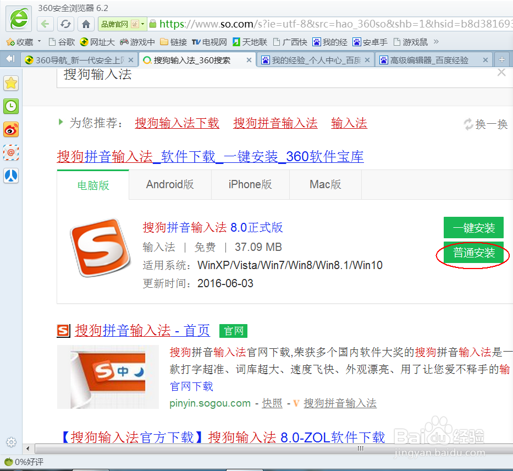Select the Android版 tab

click(170, 184)
